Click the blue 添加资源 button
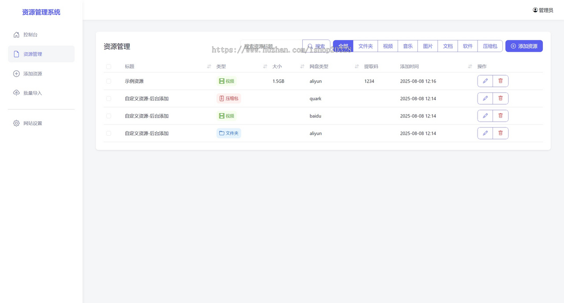This screenshot has width=564, height=303. [524, 46]
